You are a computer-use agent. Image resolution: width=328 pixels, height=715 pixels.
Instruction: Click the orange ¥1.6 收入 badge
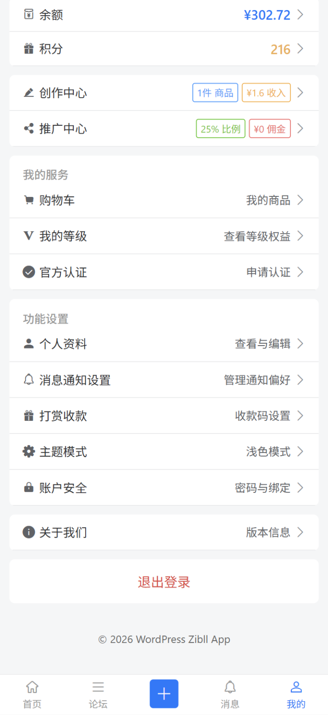(x=266, y=92)
